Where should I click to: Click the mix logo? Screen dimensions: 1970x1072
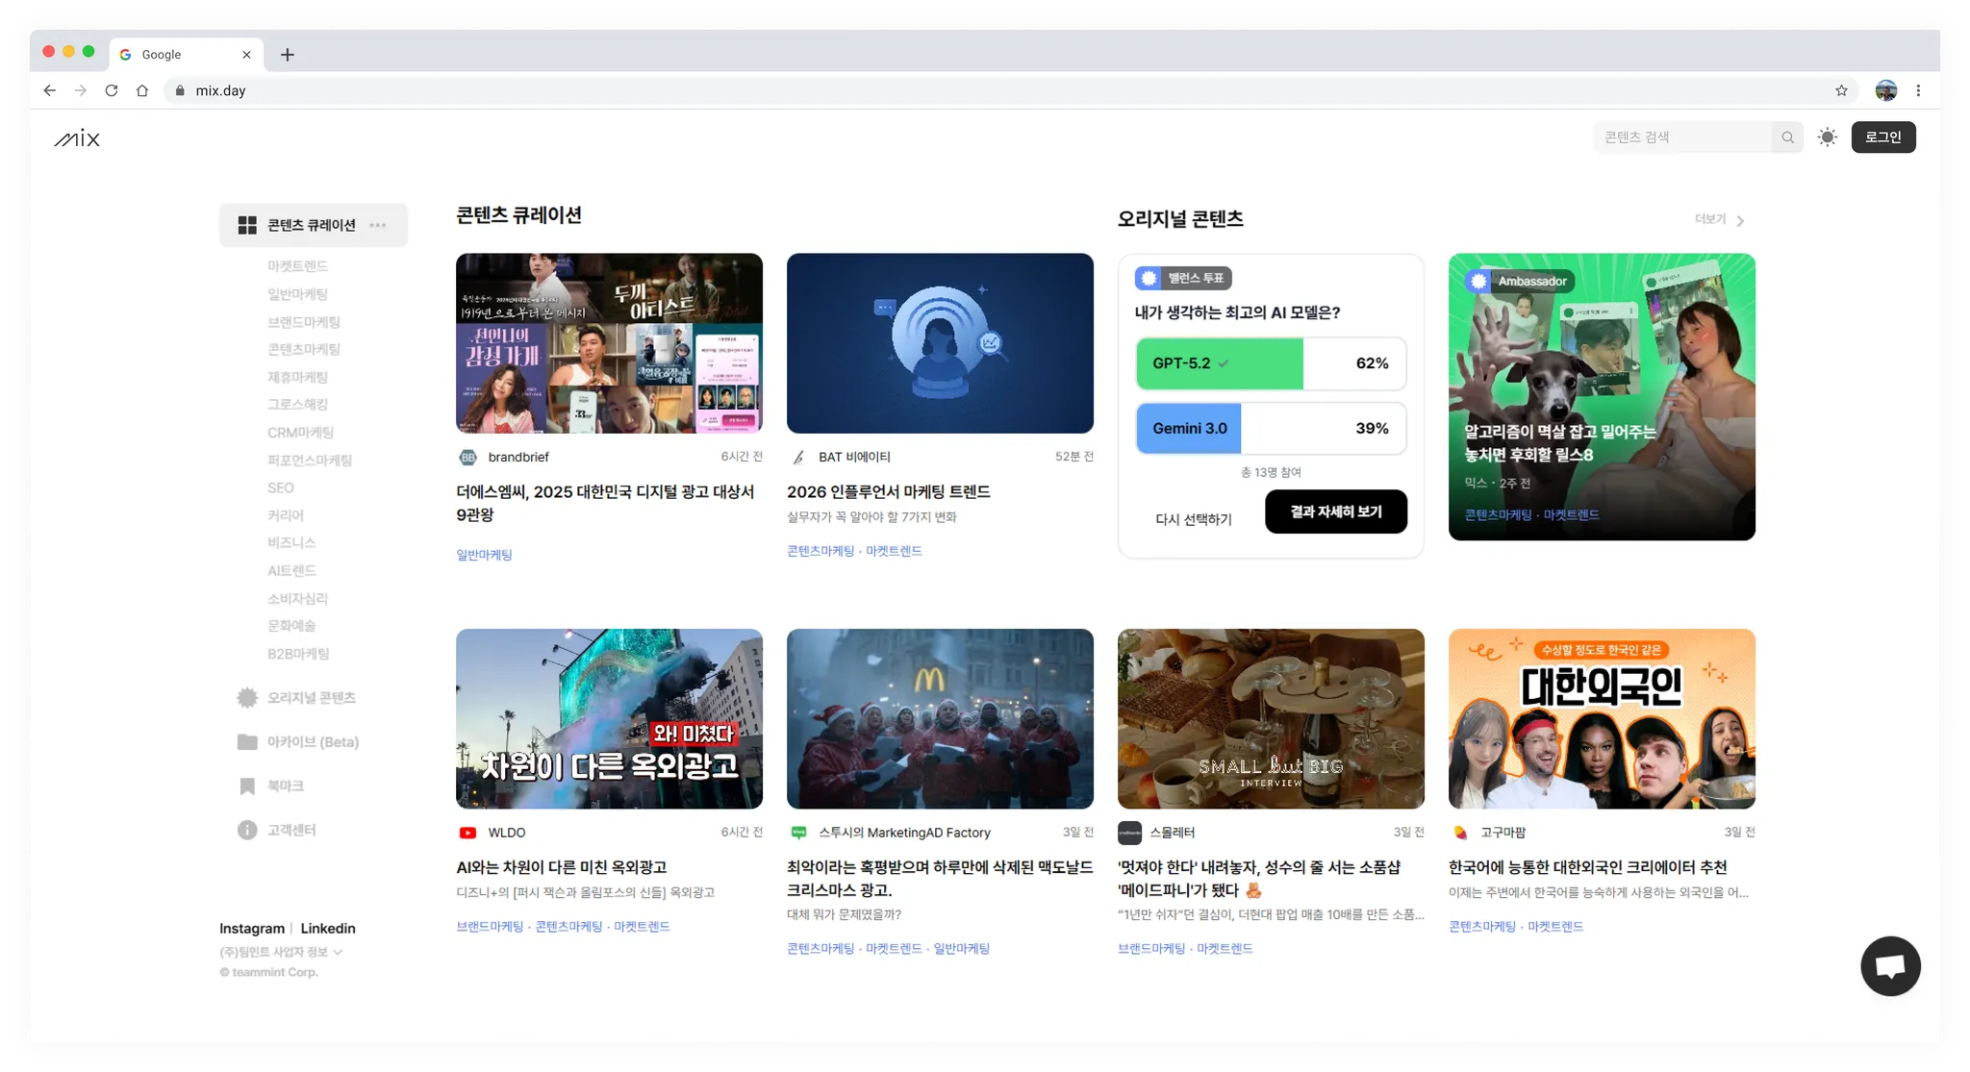[x=77, y=138]
